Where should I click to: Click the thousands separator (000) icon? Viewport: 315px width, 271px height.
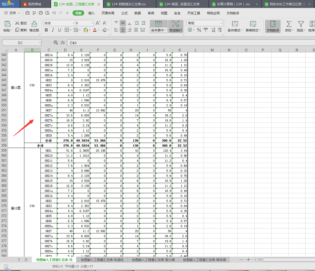[206, 30]
